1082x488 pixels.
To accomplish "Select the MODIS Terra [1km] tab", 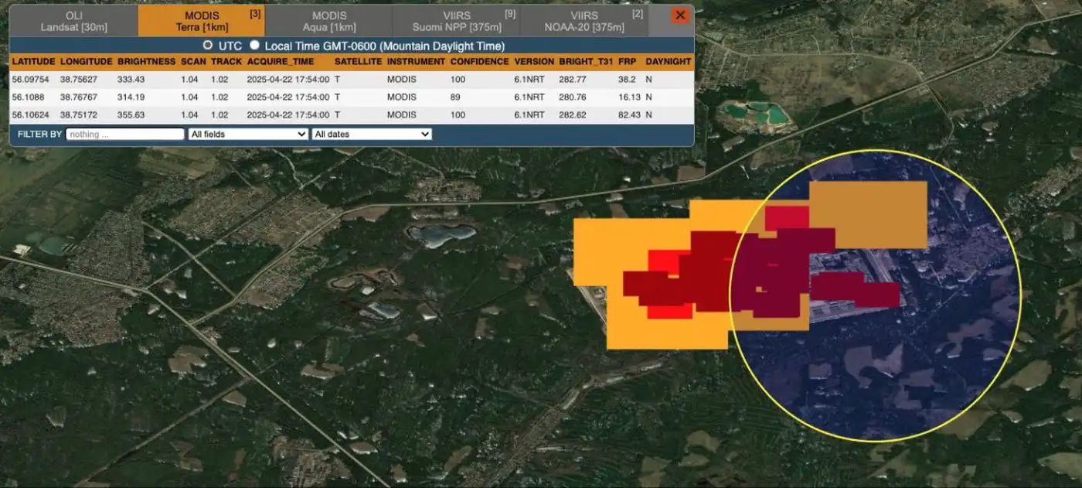I will coord(202,21).
